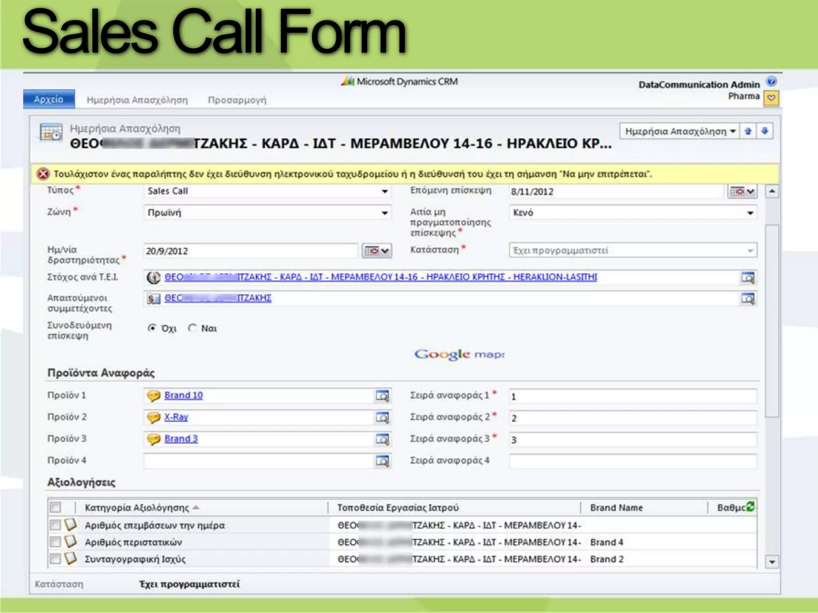Open the Αρχείο tab
The height and width of the screenshot is (613, 818).
49,99
